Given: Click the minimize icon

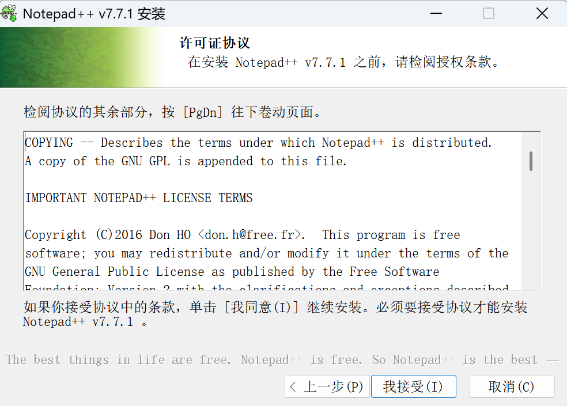Looking at the screenshot, I should click(436, 13).
